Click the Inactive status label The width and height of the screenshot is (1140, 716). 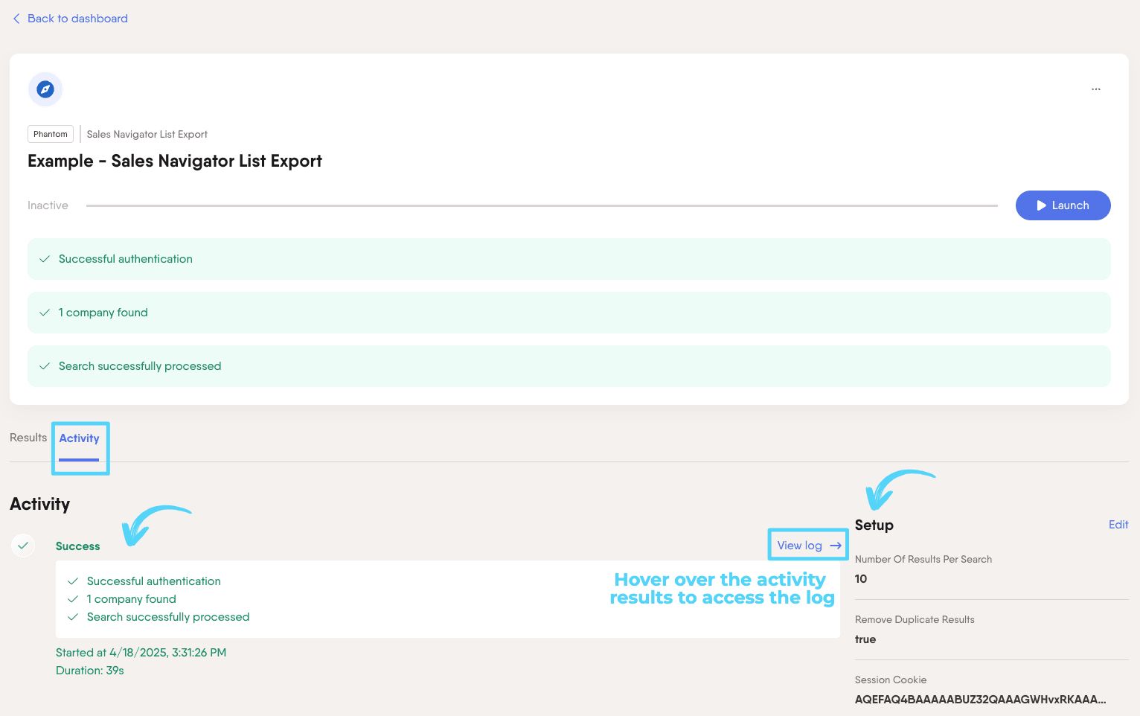click(x=48, y=205)
